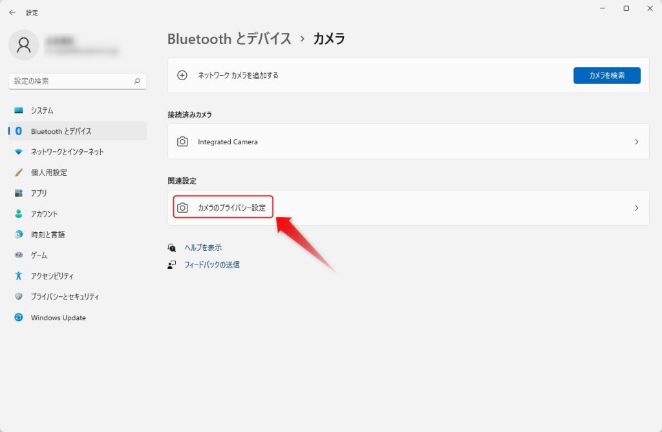Image resolution: width=662 pixels, height=432 pixels.
Task: Click the camera privacy settings icon
Action: point(182,208)
